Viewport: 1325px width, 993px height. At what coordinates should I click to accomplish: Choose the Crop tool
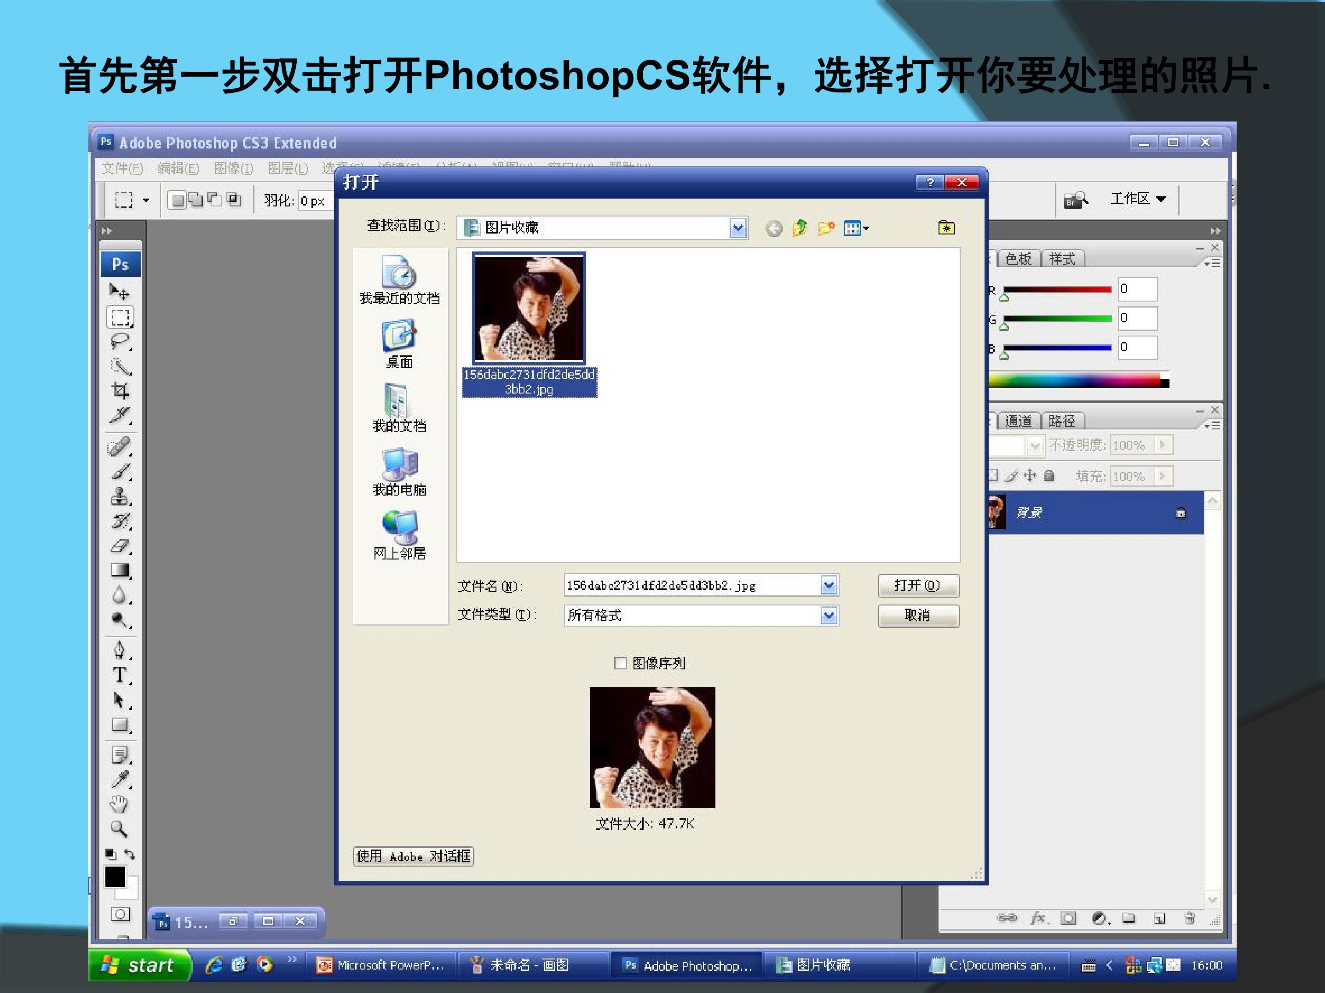pos(120,391)
